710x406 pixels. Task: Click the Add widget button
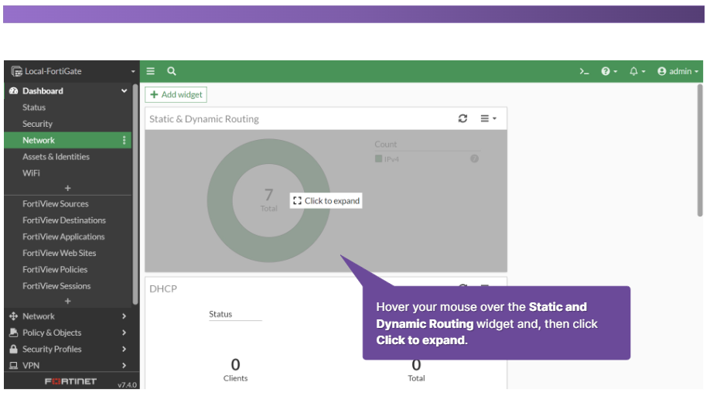(176, 94)
